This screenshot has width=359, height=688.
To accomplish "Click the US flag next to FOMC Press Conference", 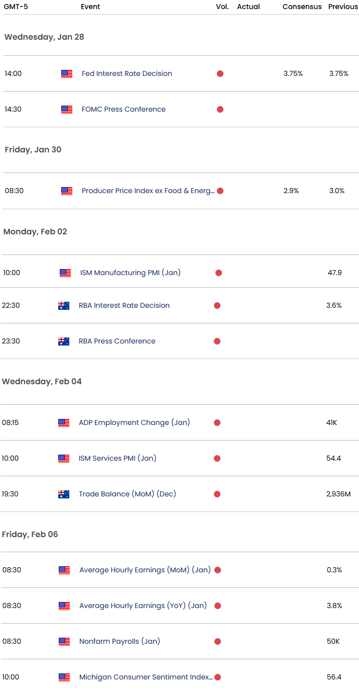I will pyautogui.click(x=67, y=110).
